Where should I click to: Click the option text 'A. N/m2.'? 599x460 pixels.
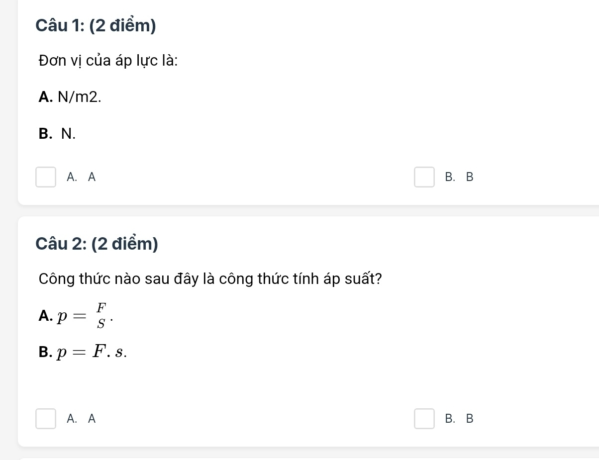70,97
